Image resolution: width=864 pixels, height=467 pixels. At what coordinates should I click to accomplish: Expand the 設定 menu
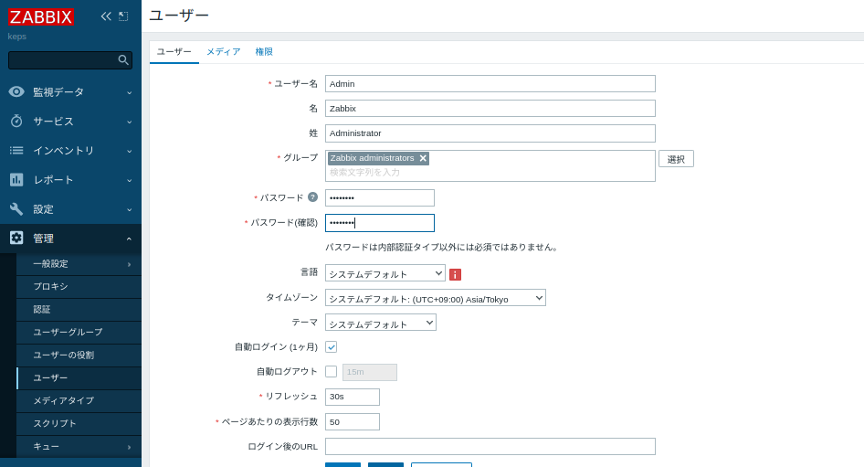tap(129, 209)
